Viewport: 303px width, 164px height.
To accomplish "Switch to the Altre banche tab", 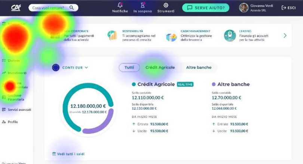I will [199, 67].
